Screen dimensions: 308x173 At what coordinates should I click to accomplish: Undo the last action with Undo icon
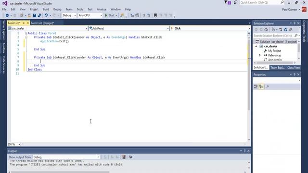46,15
